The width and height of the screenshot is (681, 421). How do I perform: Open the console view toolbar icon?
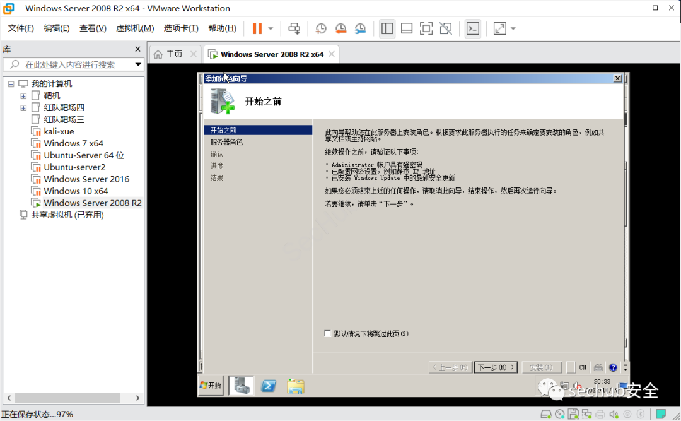coord(472,28)
